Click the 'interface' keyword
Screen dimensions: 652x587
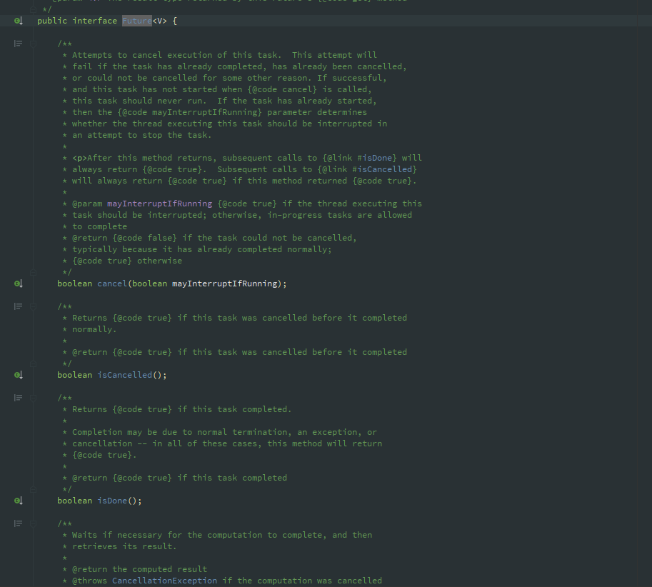95,21
